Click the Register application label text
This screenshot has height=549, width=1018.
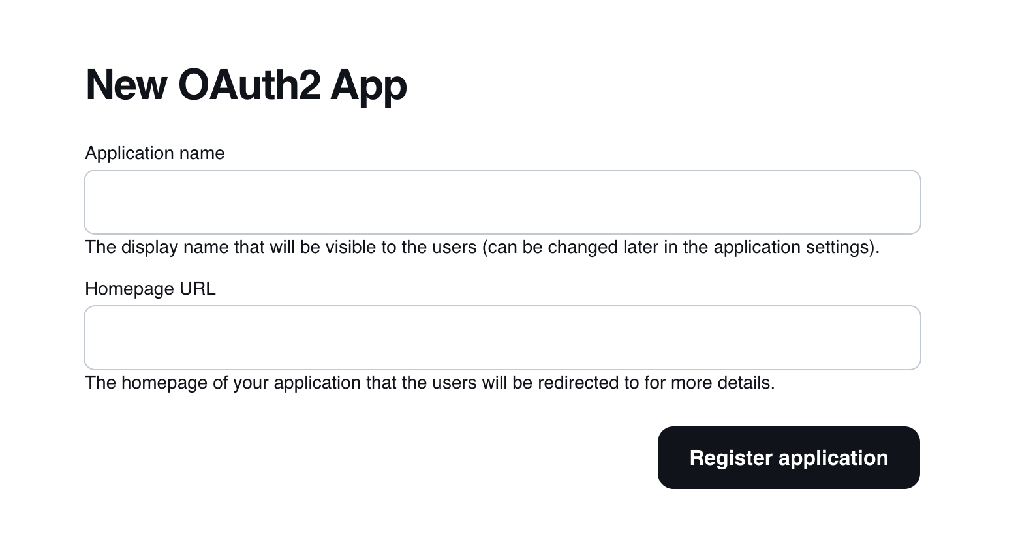tap(788, 458)
